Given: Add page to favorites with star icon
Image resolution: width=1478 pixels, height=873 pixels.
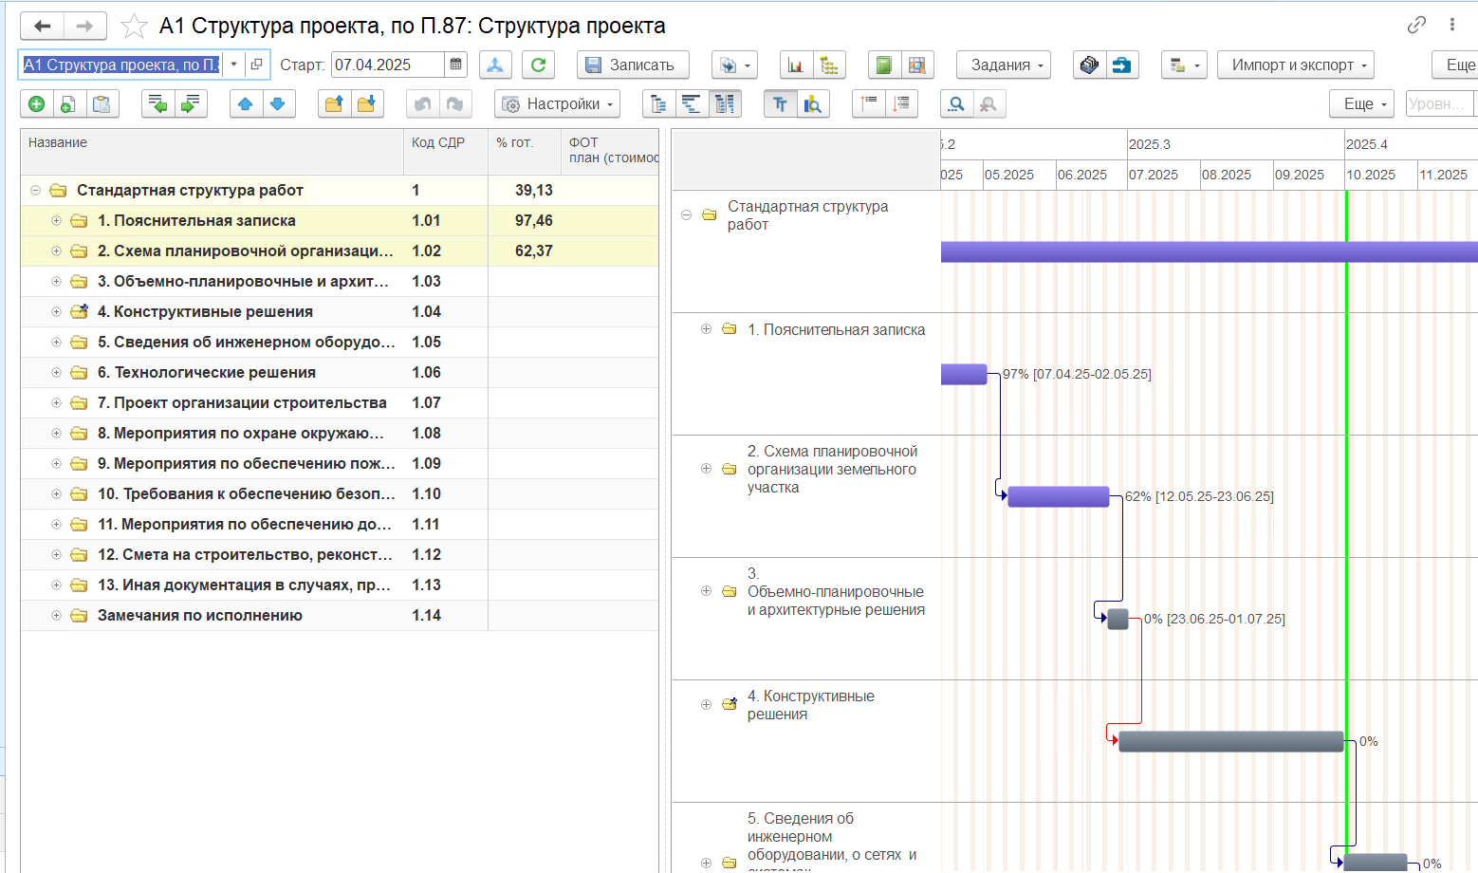Looking at the screenshot, I should (x=134, y=26).
